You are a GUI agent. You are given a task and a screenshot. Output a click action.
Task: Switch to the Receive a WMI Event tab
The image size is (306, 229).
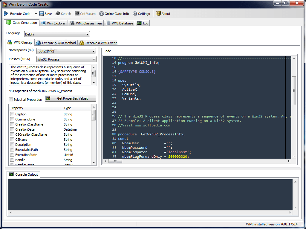click(x=98, y=43)
